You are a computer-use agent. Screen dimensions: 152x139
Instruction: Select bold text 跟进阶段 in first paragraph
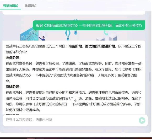coord(108,46)
